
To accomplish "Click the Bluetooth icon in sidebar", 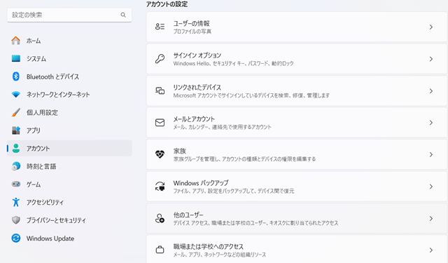I will point(15,76).
